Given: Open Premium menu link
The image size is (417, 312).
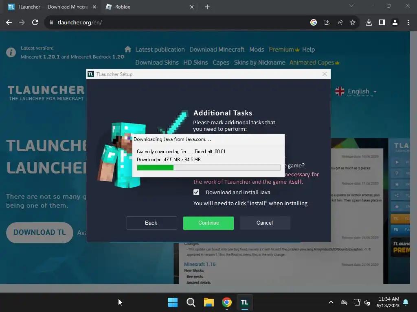Looking at the screenshot, I should click(284, 50).
